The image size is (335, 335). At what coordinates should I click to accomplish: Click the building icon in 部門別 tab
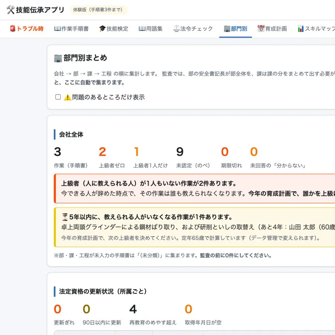(227, 29)
